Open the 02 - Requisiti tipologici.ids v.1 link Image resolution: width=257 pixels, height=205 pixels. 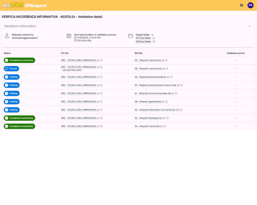point(150,118)
